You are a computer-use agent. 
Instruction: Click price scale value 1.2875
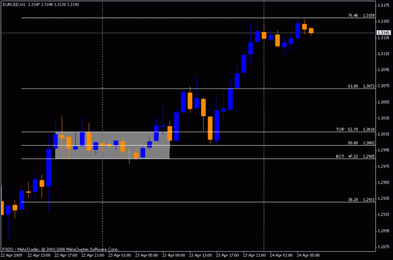384,247
